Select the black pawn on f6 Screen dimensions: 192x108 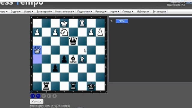pyautogui.click(x=55, y=68)
